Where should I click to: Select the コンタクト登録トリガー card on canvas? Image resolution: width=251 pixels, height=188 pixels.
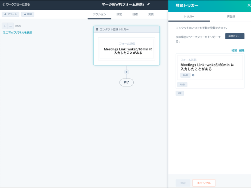click(x=126, y=29)
